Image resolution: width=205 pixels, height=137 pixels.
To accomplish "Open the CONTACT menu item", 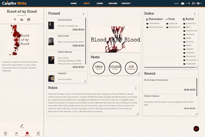I will click(x=126, y=4).
